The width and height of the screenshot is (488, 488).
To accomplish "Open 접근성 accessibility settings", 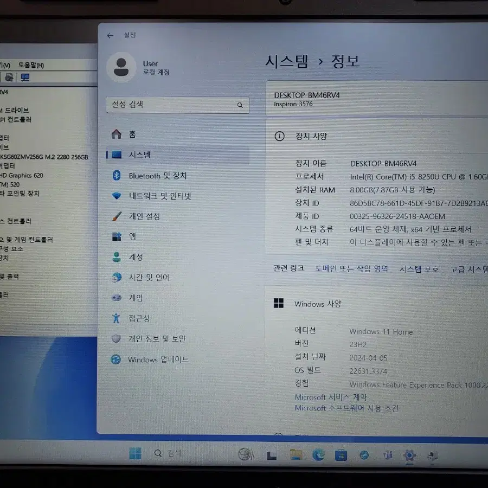I will point(178,318).
